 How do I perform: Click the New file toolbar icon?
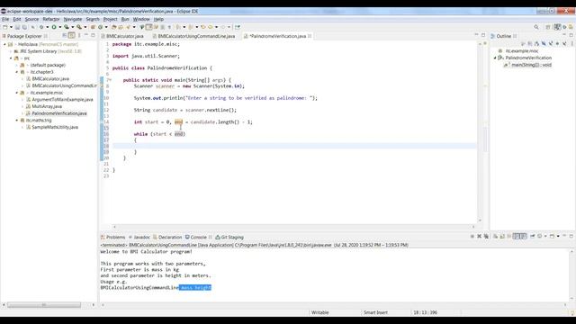(5, 27)
